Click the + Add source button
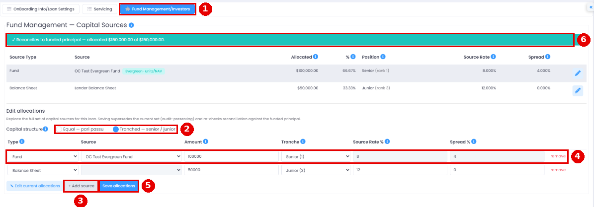The image size is (594, 207). (x=82, y=186)
